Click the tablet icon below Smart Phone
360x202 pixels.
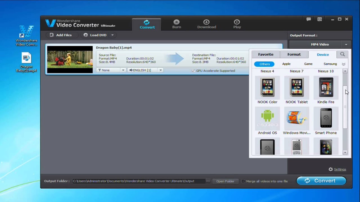[326, 147]
